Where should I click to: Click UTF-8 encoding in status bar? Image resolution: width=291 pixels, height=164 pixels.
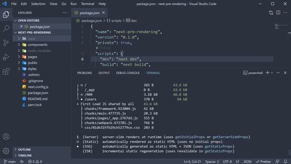[x=227, y=162]
